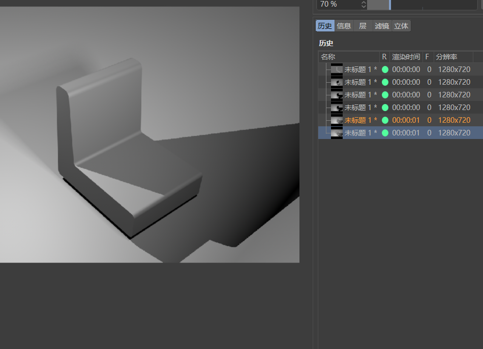Image resolution: width=483 pixels, height=349 pixels.
Task: Click the 渲染时间 column header
Action: click(406, 57)
